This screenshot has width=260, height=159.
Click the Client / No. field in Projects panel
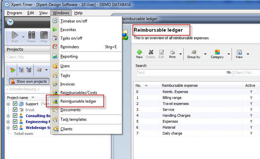tap(28, 57)
